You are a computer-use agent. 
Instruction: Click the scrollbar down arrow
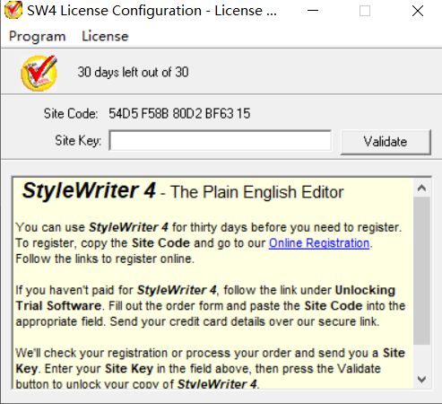click(421, 380)
